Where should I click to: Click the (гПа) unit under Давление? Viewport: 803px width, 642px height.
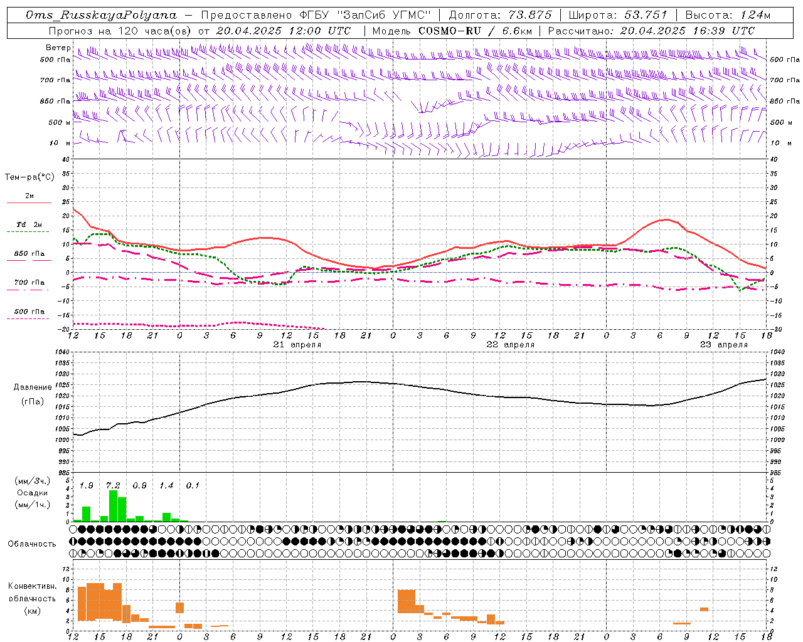(x=33, y=402)
